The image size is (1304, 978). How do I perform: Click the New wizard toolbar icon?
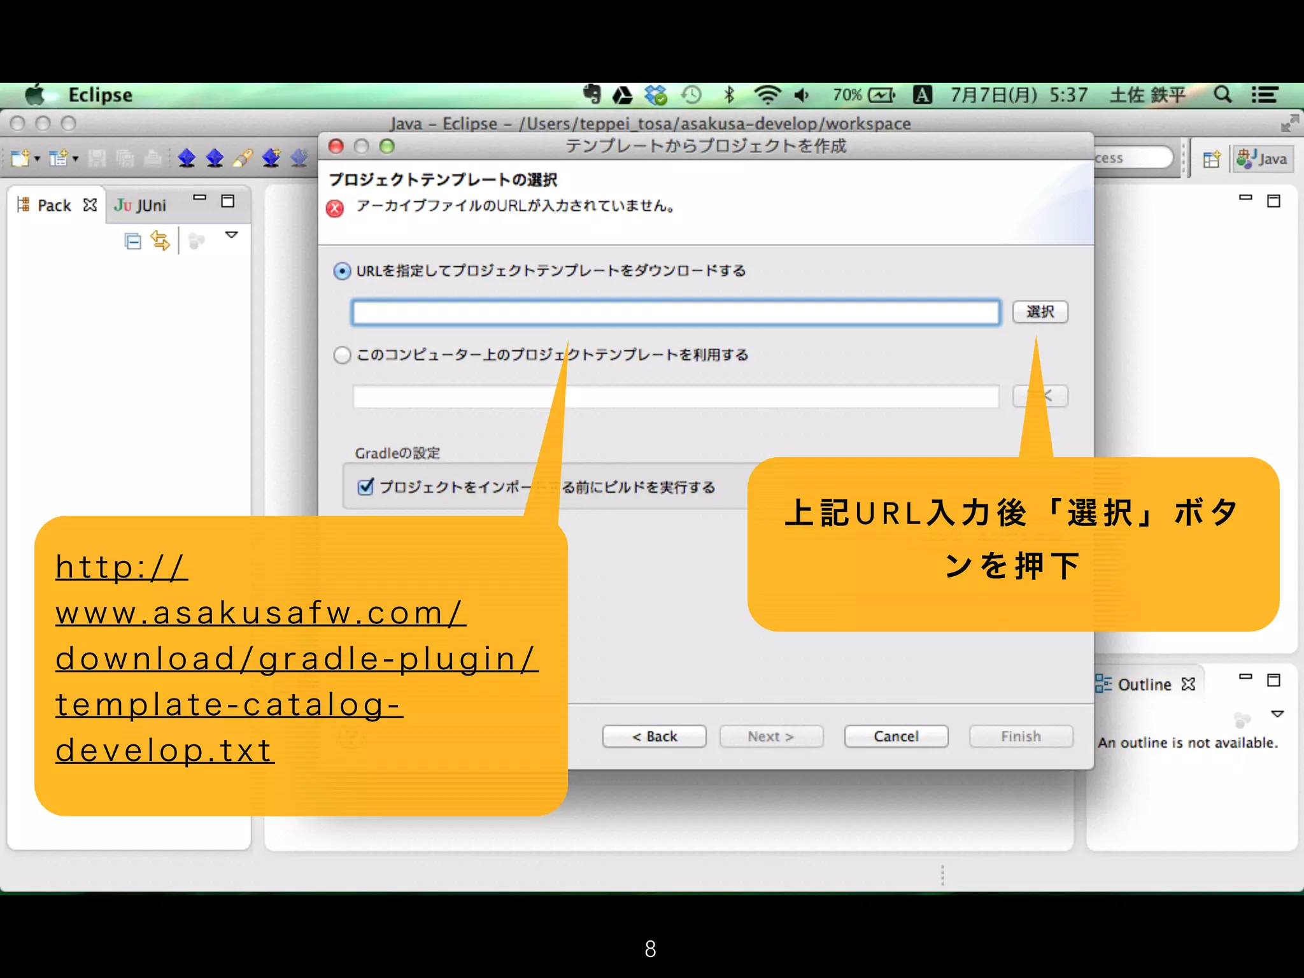(20, 157)
